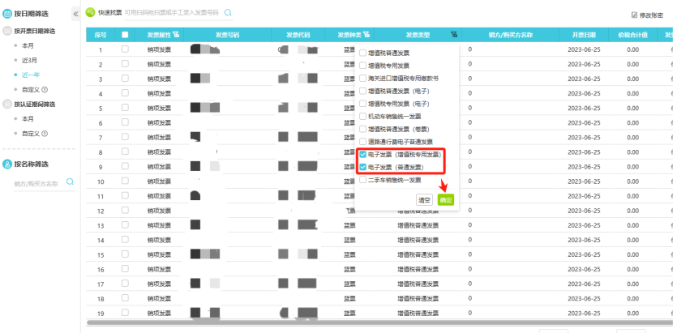The image size is (673, 333).
Task: Collapse the left sidebar with double-chevron icon
Action: click(75, 14)
